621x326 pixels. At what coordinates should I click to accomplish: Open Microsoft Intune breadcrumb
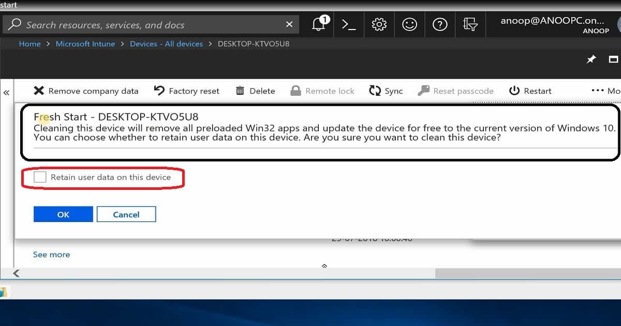point(85,44)
